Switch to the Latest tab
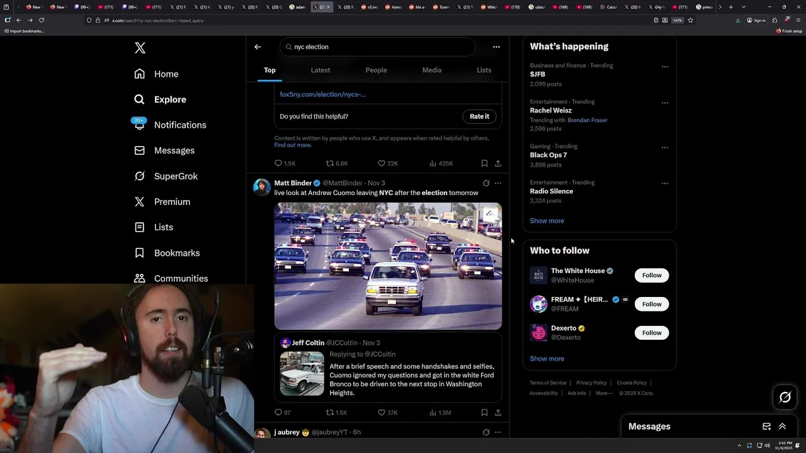The width and height of the screenshot is (806, 453). [x=321, y=70]
